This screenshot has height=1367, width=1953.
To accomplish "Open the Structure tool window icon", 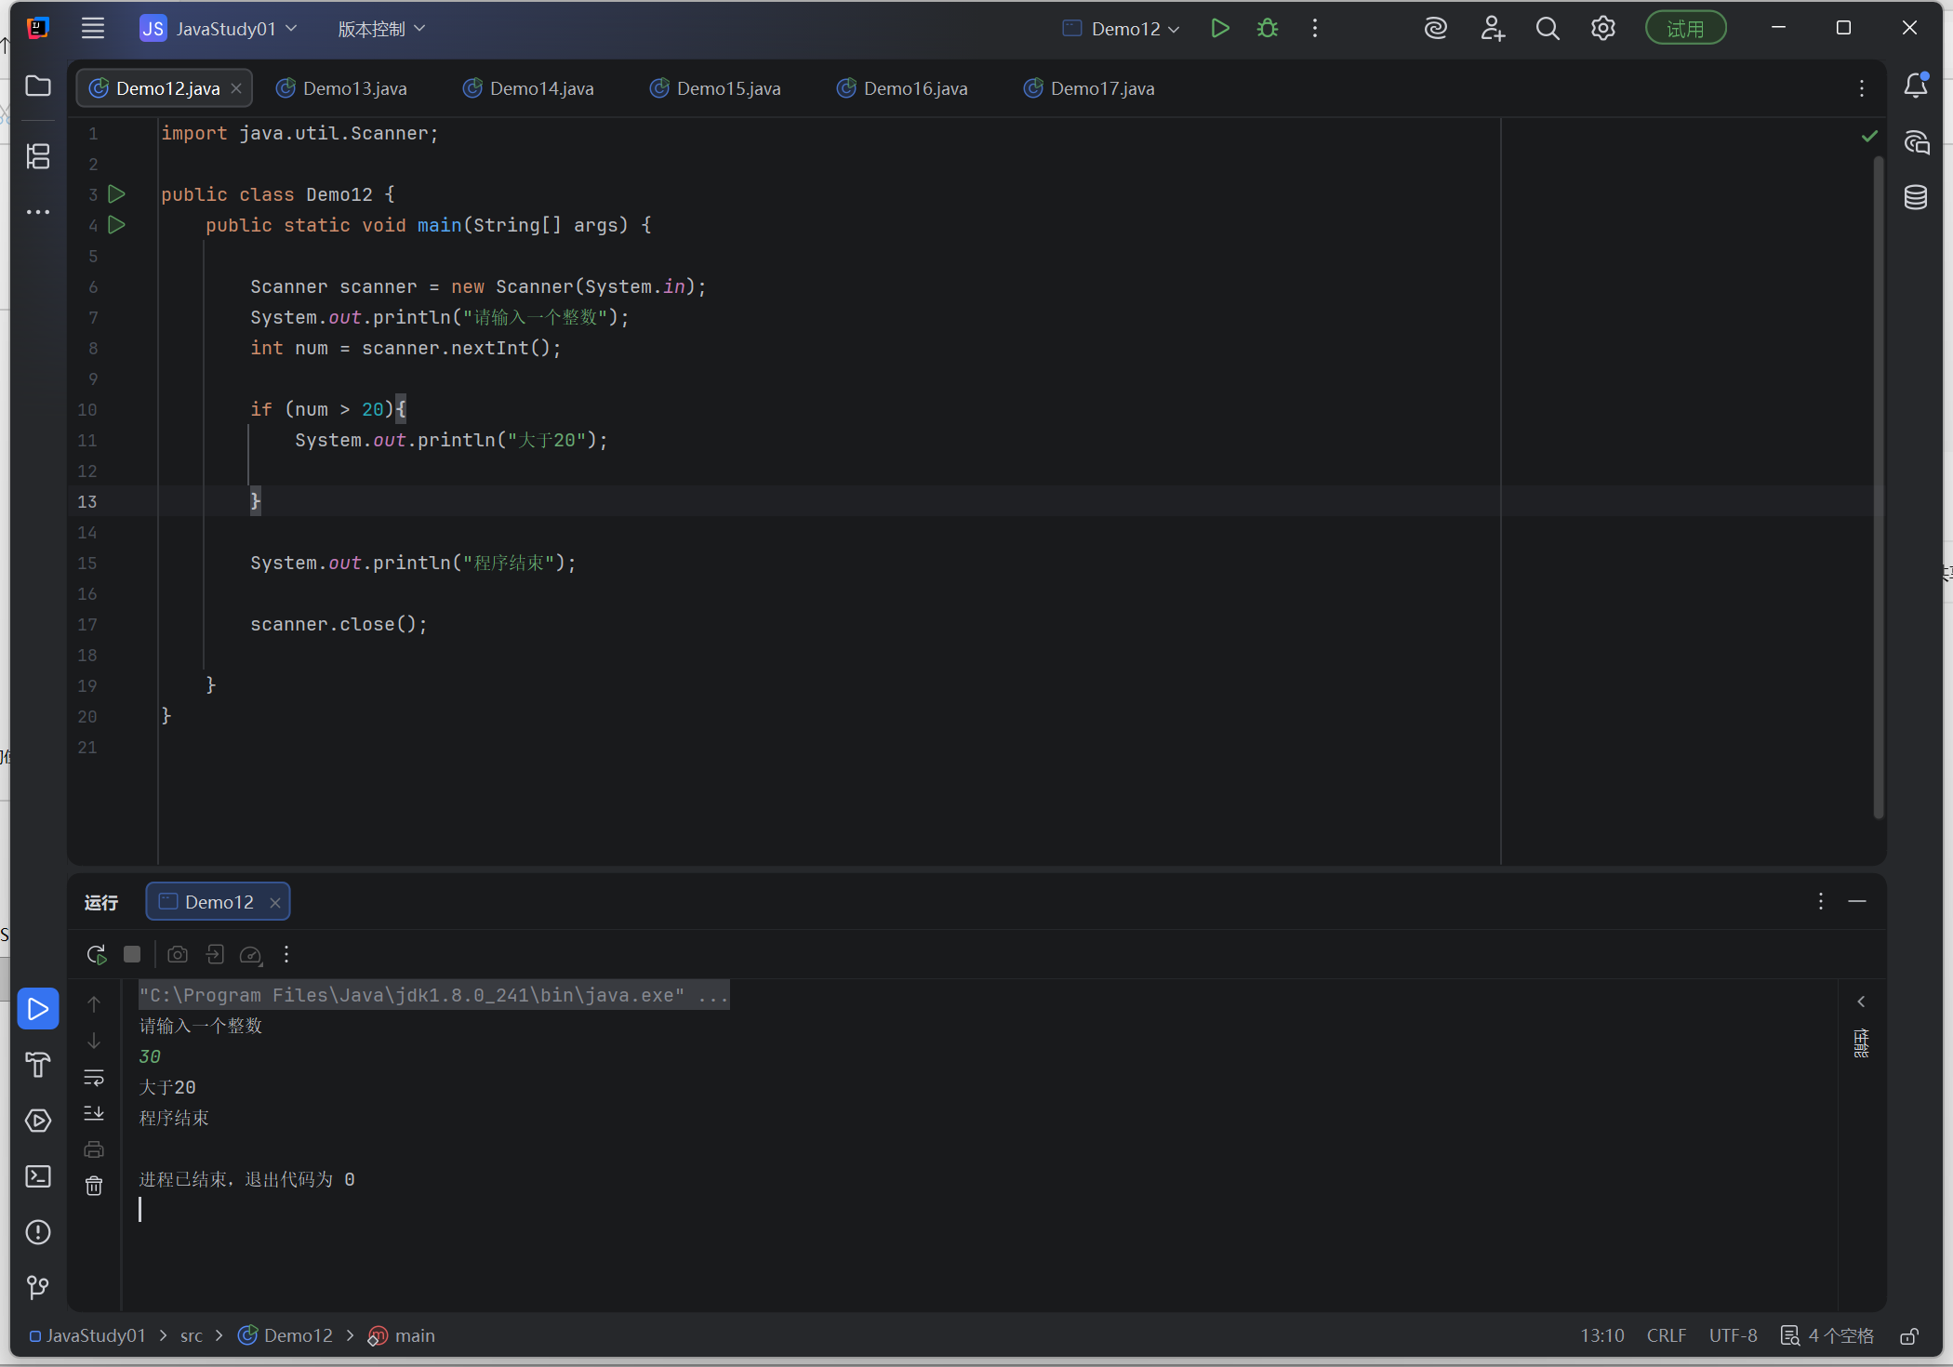I will (x=38, y=156).
